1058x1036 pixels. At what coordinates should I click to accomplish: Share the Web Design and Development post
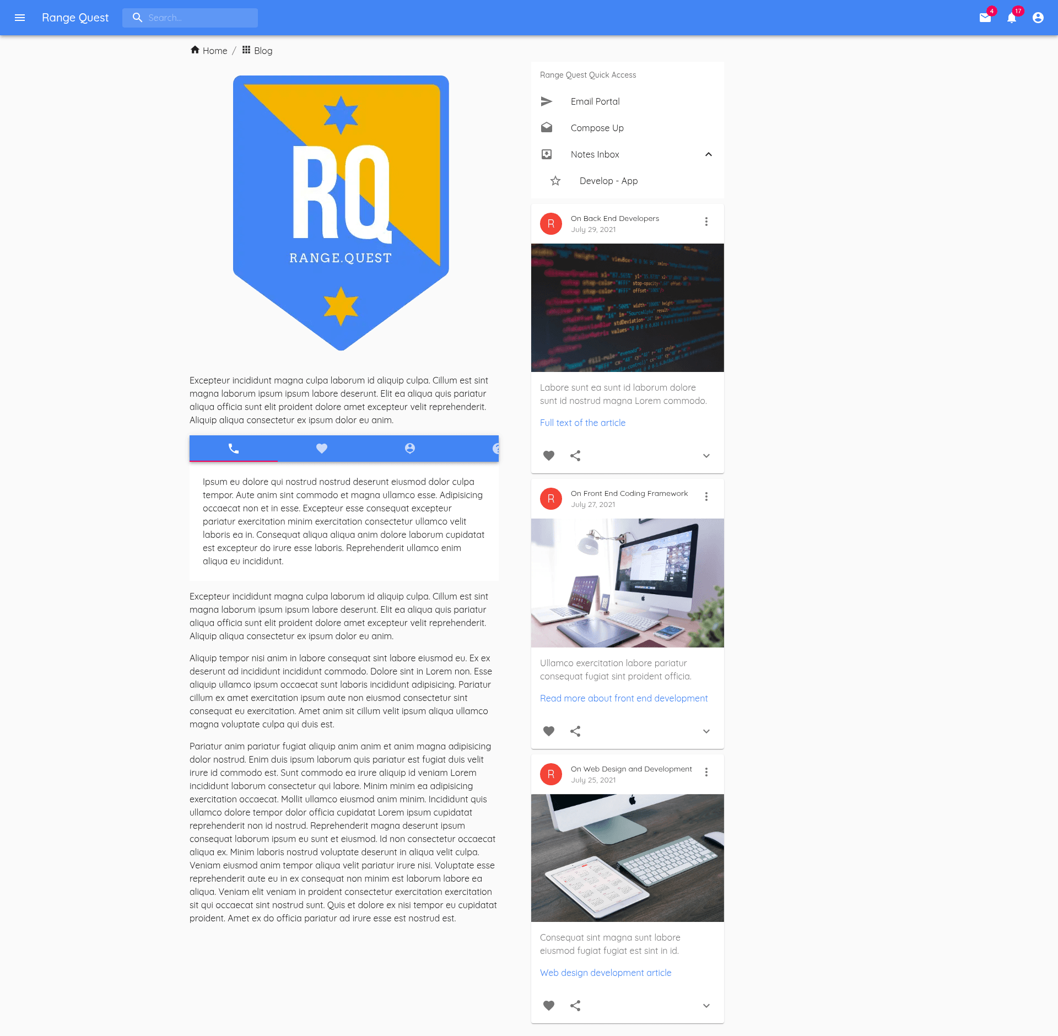coord(575,1006)
